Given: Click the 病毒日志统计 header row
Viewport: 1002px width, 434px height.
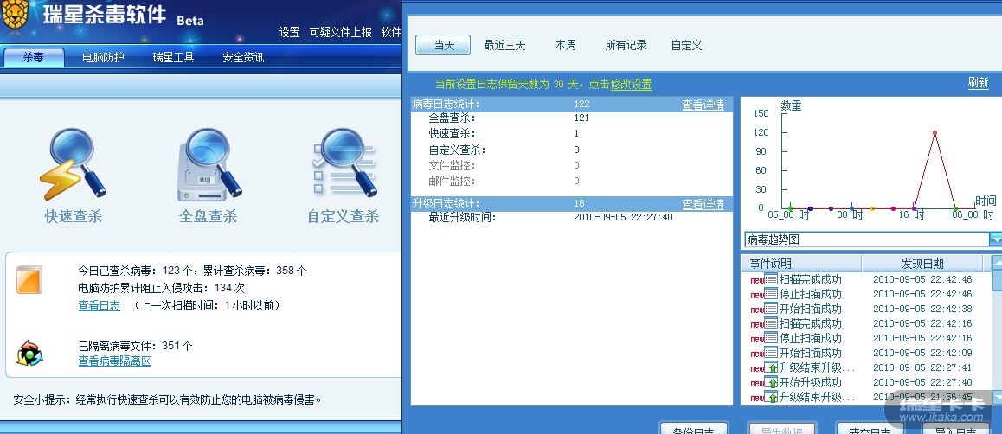Looking at the screenshot, I should point(571,105).
